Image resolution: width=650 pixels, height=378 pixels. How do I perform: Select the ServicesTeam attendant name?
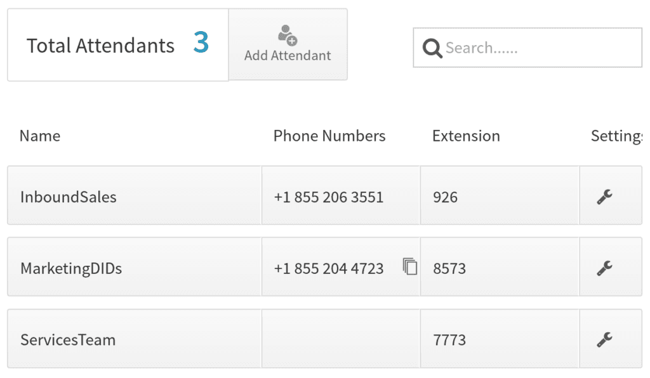(68, 340)
